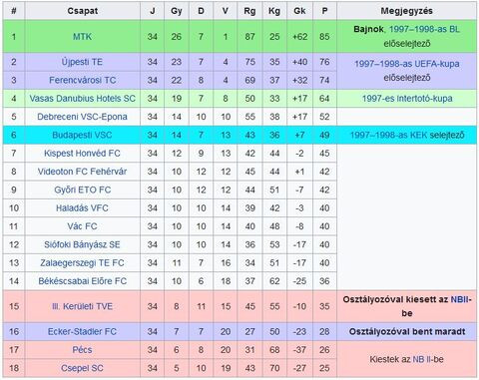Open the MTK team link
The height and width of the screenshot is (380, 479).
point(82,37)
